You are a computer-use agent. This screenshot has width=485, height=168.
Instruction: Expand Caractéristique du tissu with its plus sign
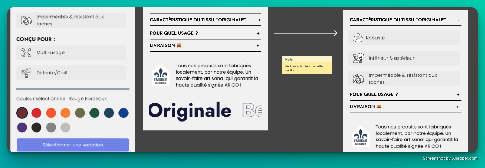tap(259, 20)
